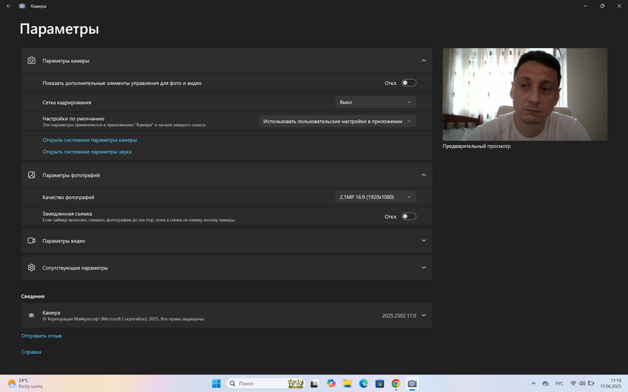
Task: Open the Качество фотографий dropdown
Action: point(375,197)
